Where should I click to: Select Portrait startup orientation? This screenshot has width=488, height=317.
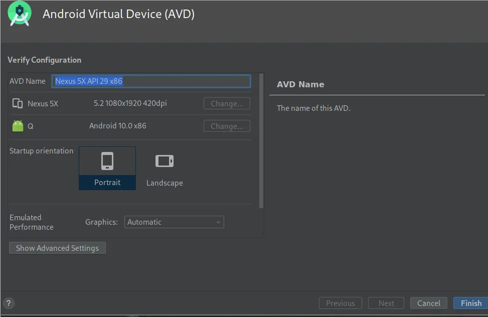pos(107,168)
